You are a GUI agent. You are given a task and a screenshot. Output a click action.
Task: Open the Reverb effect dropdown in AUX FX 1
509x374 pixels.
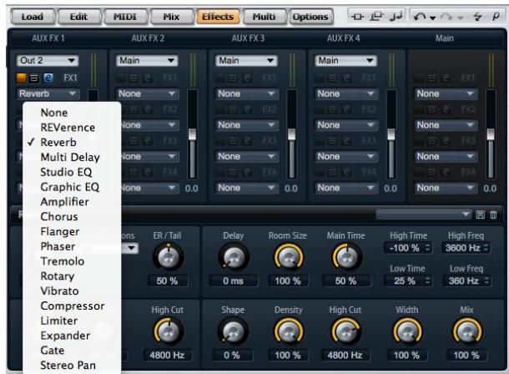coord(48,93)
